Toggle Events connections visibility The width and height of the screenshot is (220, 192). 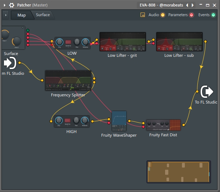tap(213, 15)
